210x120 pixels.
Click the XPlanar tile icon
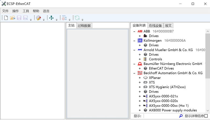145,78
